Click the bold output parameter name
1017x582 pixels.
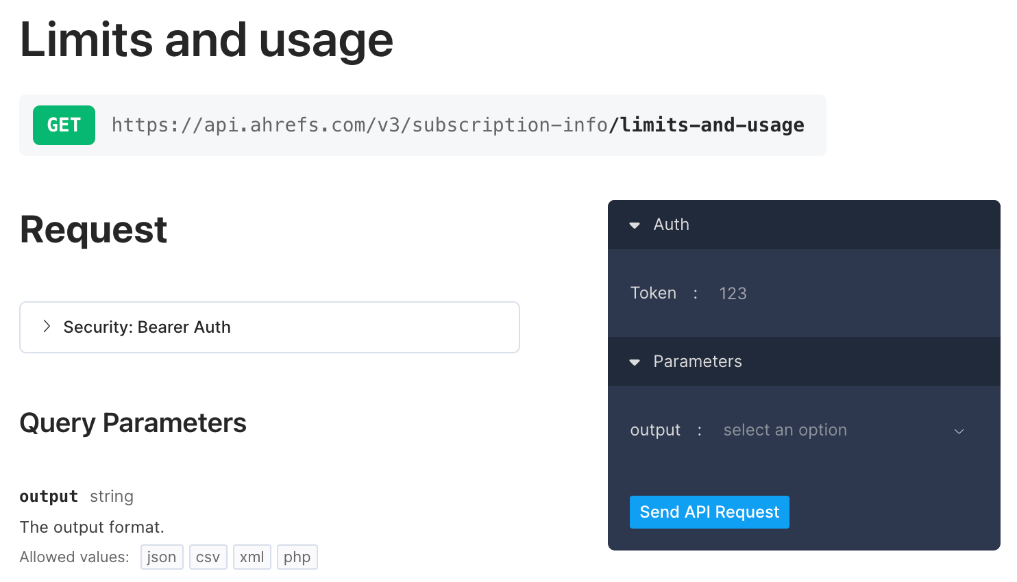click(48, 496)
